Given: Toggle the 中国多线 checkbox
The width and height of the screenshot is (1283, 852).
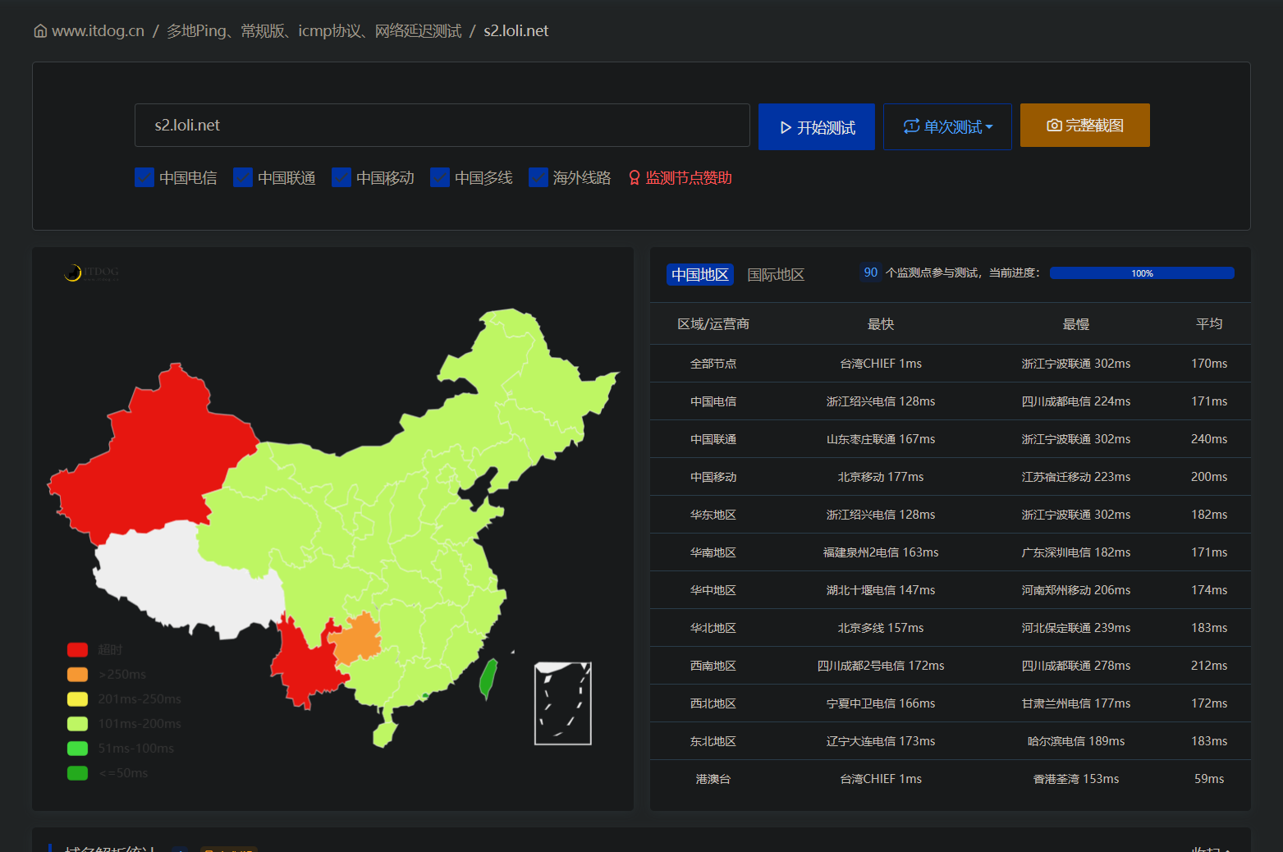Looking at the screenshot, I should (440, 177).
